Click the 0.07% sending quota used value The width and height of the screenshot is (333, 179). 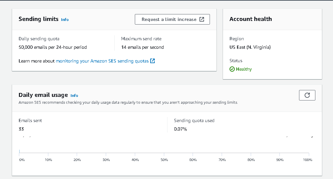pyautogui.click(x=180, y=129)
